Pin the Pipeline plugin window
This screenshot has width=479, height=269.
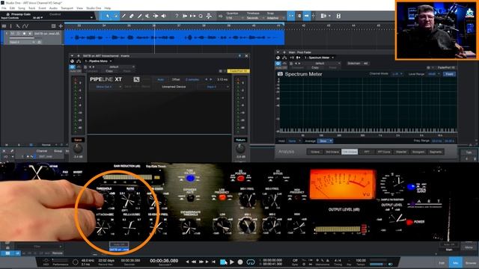239,56
